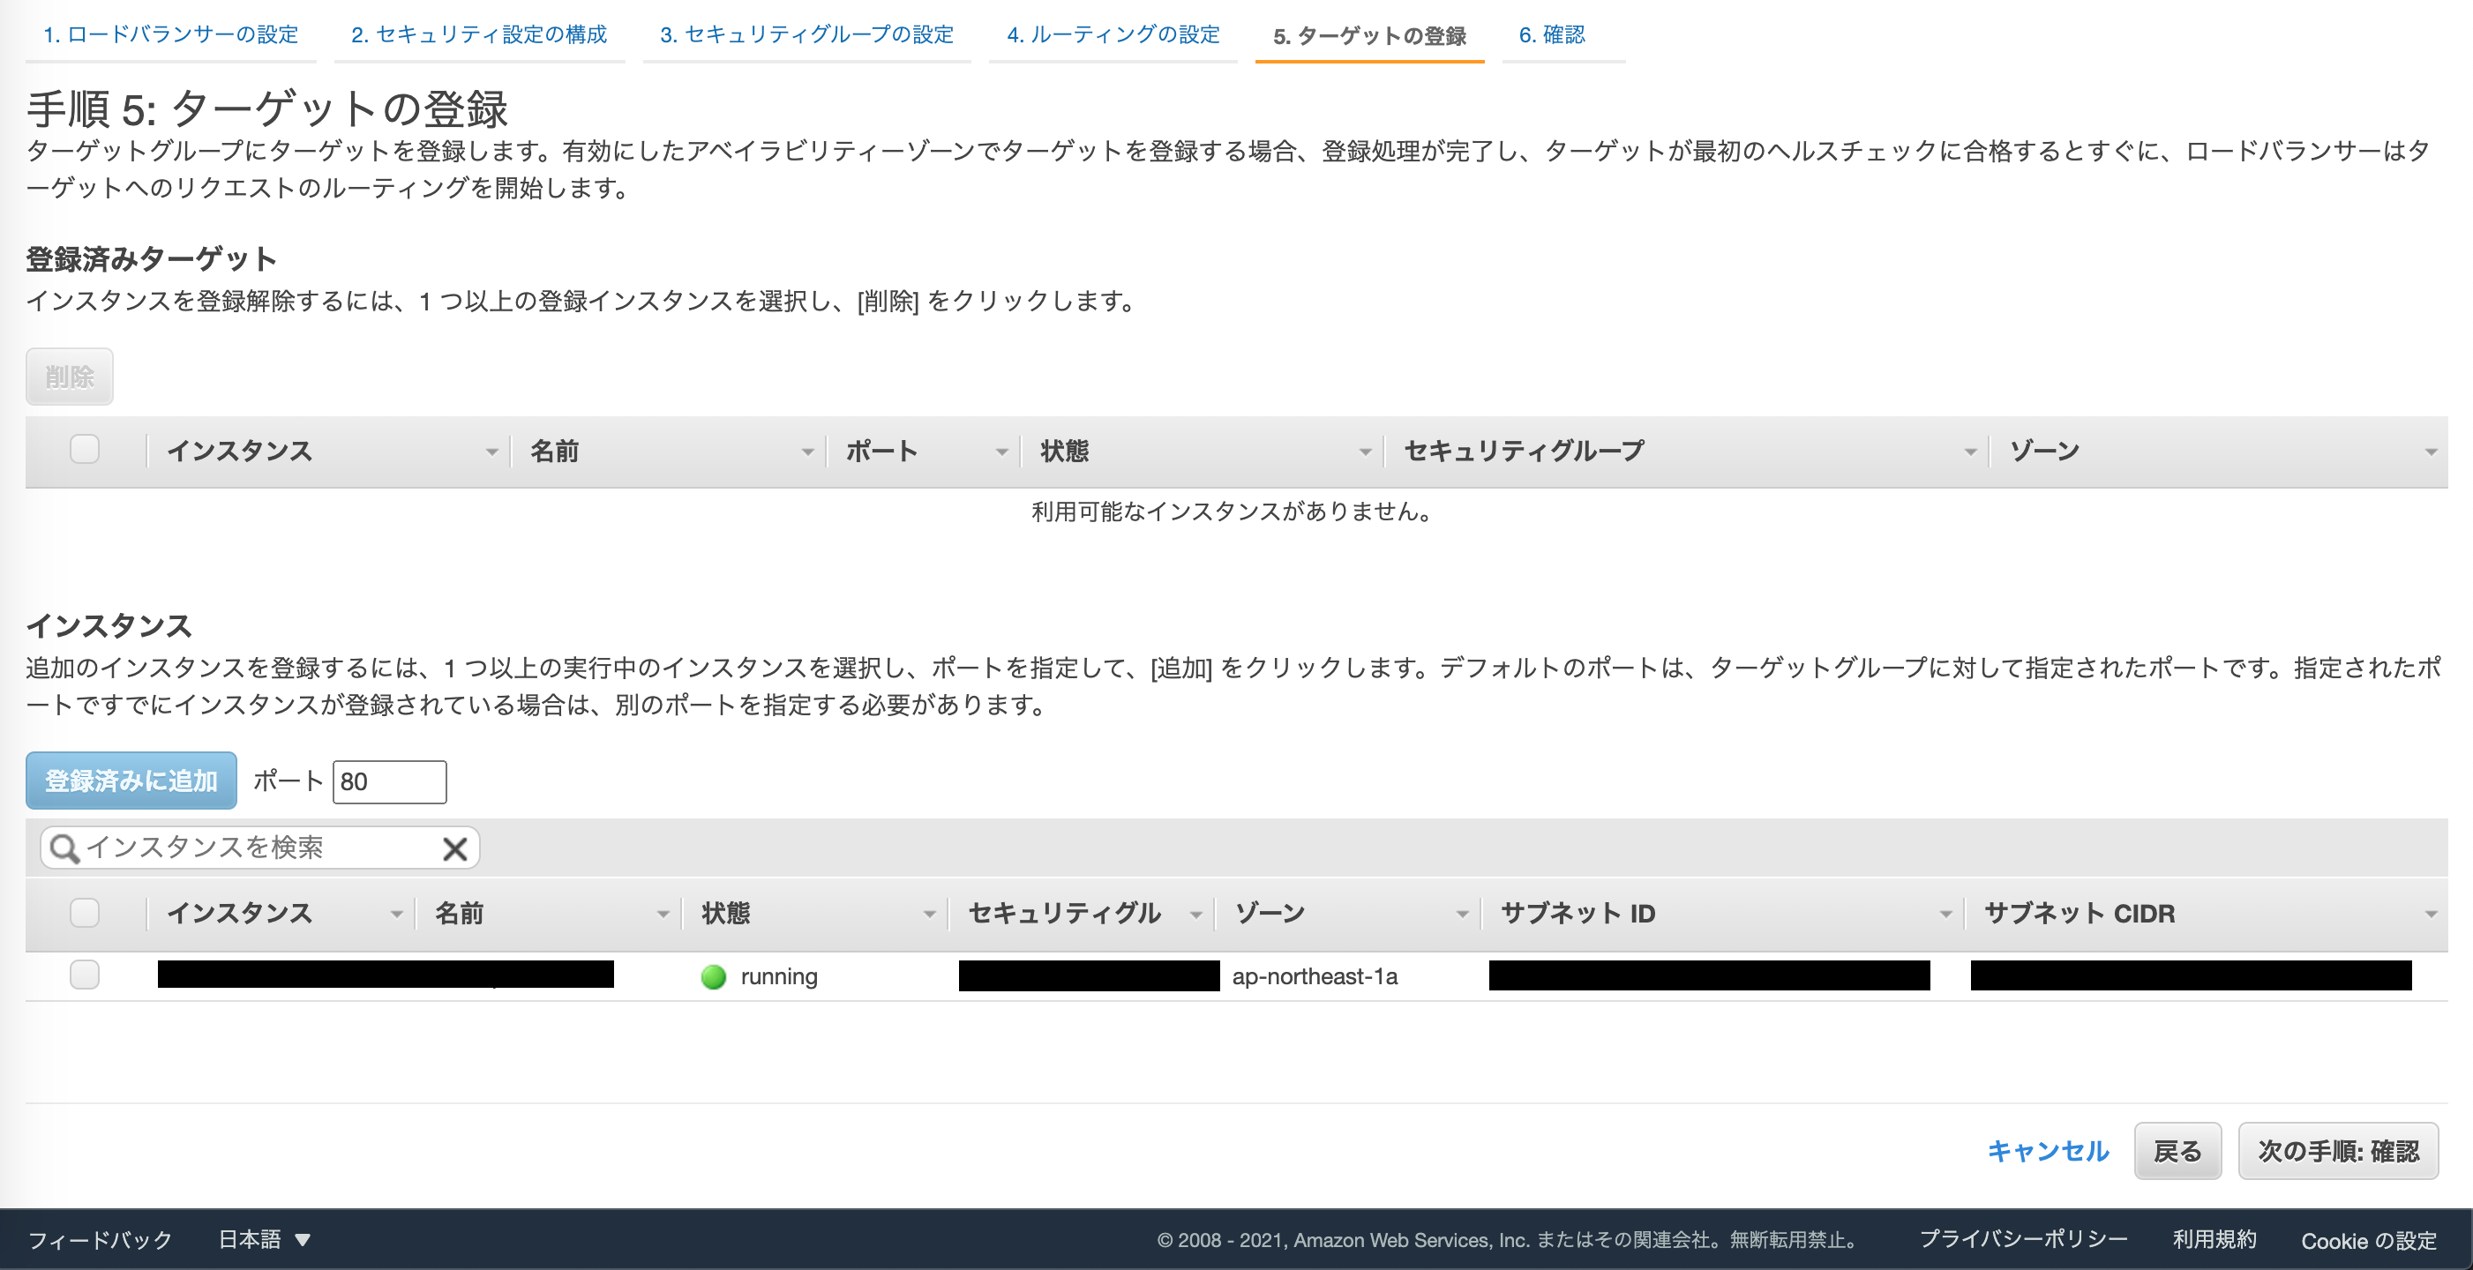Open the インスタンス column sort dropdown
Screen dimensions: 2473x1270
click(x=395, y=914)
